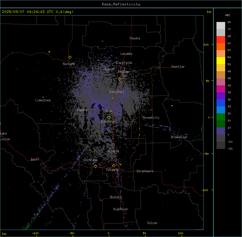Click legend value 80 next to dBZ scale

229,22
